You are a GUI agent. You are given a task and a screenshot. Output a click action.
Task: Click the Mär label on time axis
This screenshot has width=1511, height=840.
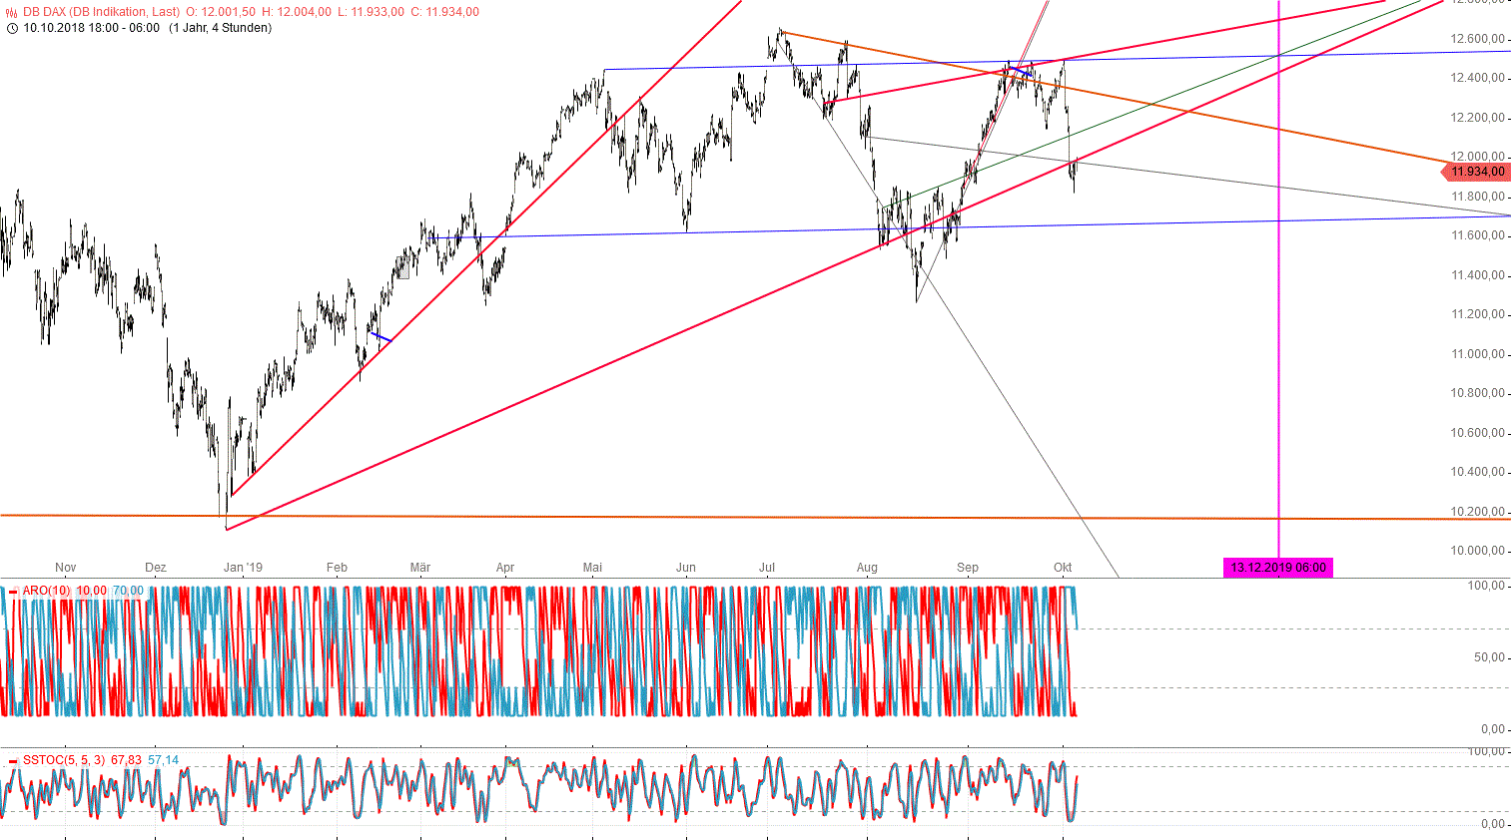click(420, 568)
